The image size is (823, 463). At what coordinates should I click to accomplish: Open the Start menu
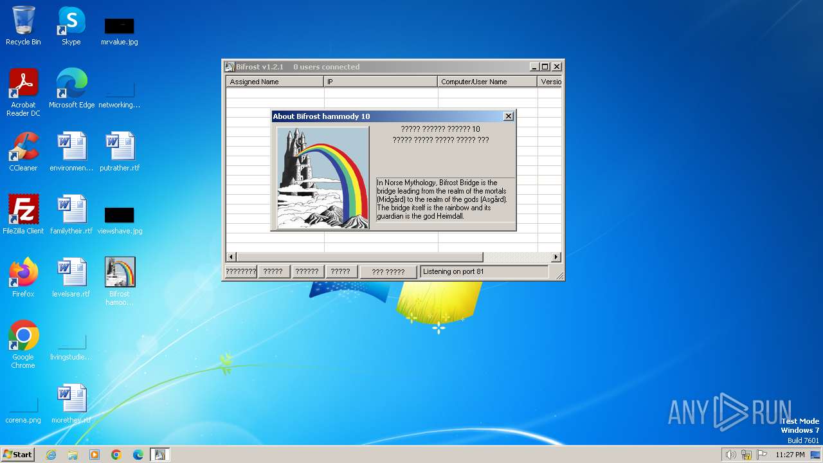[17, 455]
